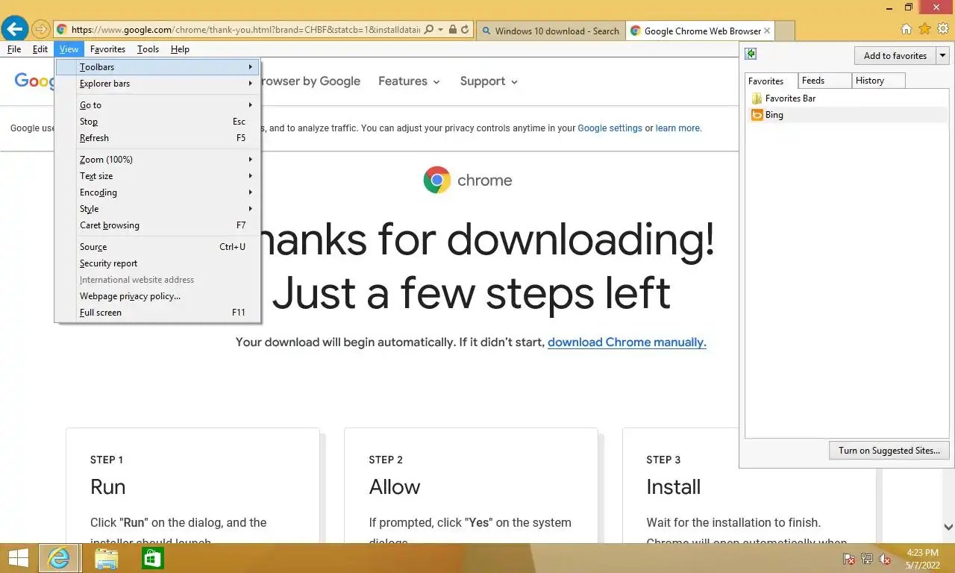The width and height of the screenshot is (955, 573).
Task: Click the blue Back arrow button
Action: point(15,29)
